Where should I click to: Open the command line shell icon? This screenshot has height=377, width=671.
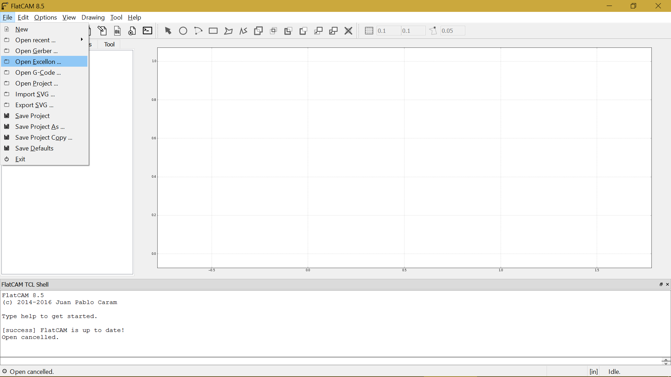pos(147,31)
